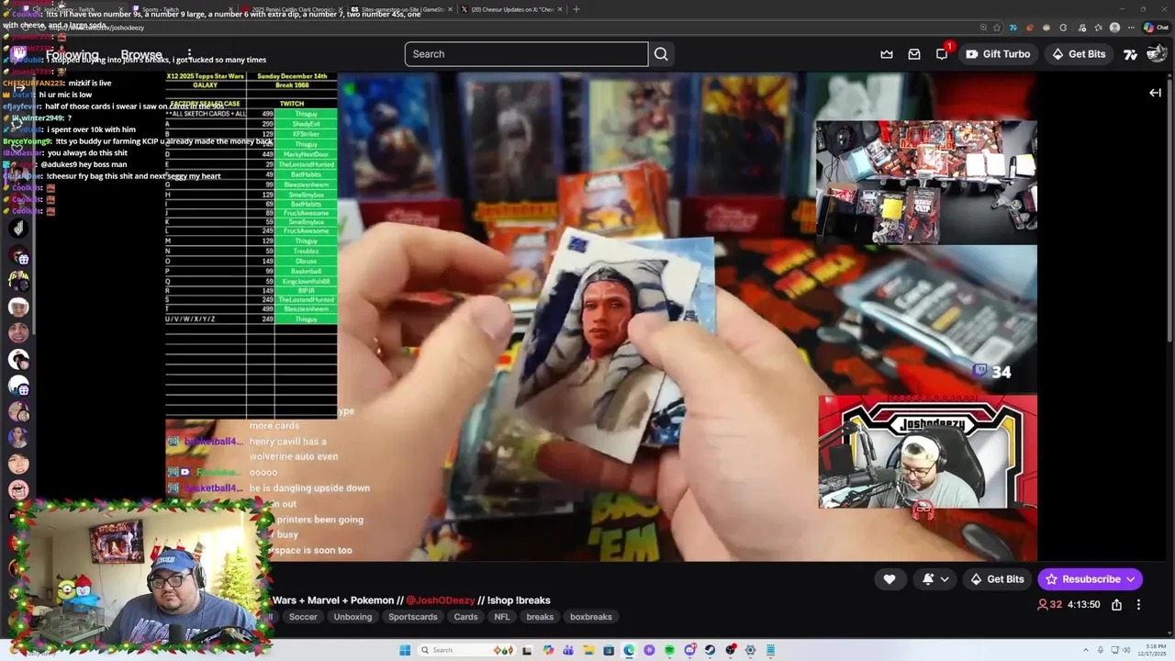Image resolution: width=1175 pixels, height=661 pixels.
Task: Collapse the chat panel arrow
Action: coord(1155,93)
